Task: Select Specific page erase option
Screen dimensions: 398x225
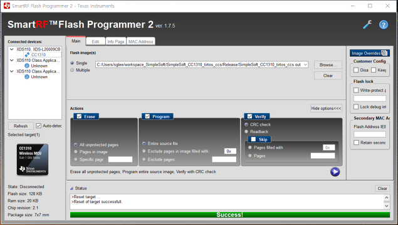Action: tap(76, 159)
